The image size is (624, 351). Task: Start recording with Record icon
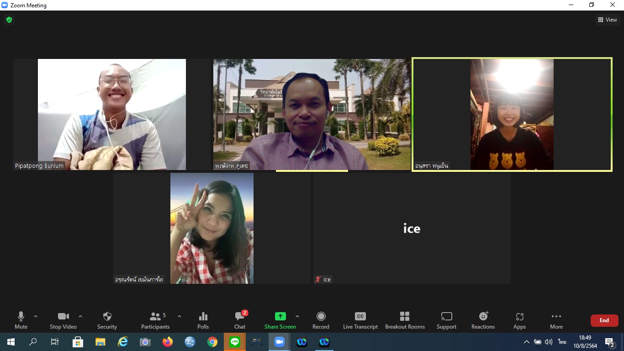tap(321, 320)
